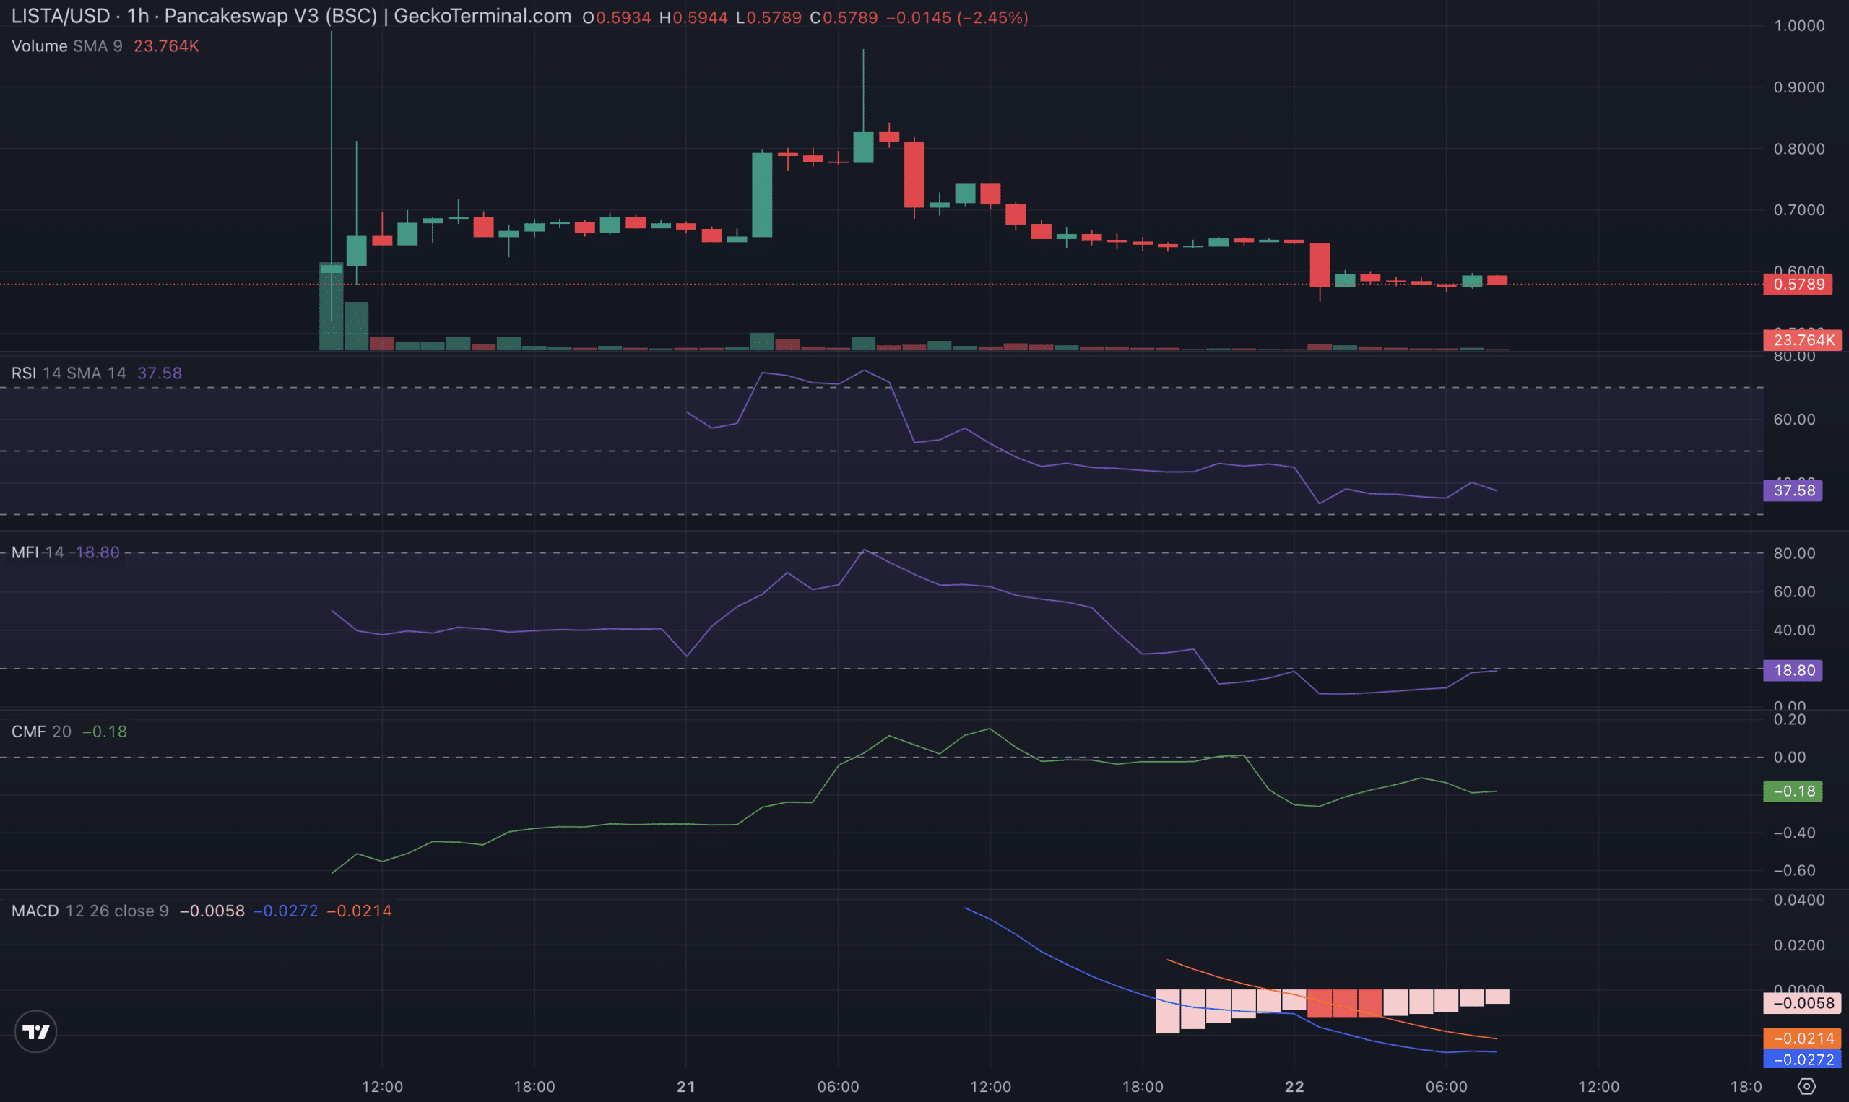Select the Volume SMA 9 legend label

pyautogui.click(x=67, y=46)
